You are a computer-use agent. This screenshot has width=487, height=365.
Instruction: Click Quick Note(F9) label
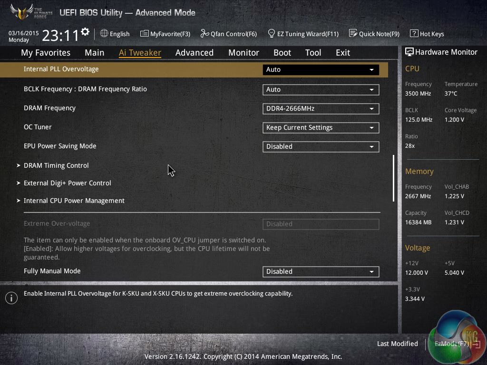[x=379, y=34]
